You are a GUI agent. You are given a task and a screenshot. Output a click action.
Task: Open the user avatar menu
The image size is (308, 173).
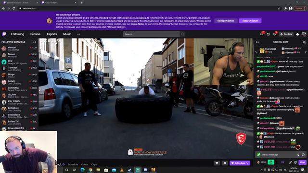(304, 34)
